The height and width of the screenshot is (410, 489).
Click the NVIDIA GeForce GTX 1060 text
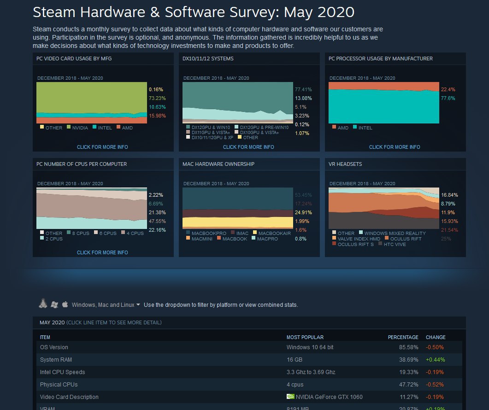click(329, 397)
